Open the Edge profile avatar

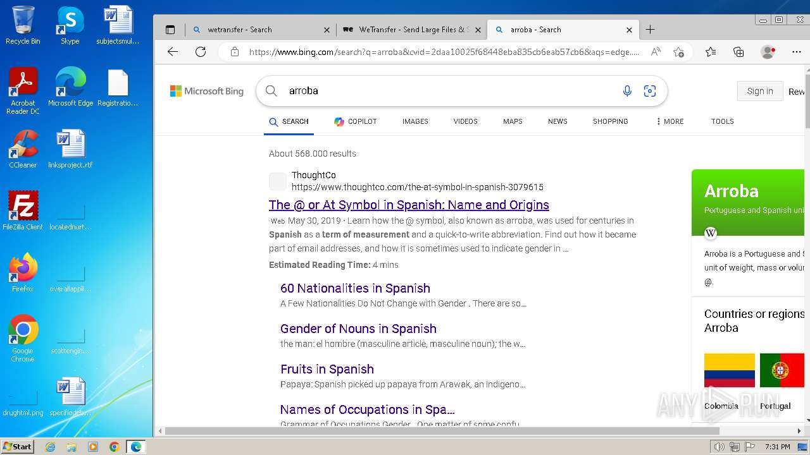pos(768,52)
